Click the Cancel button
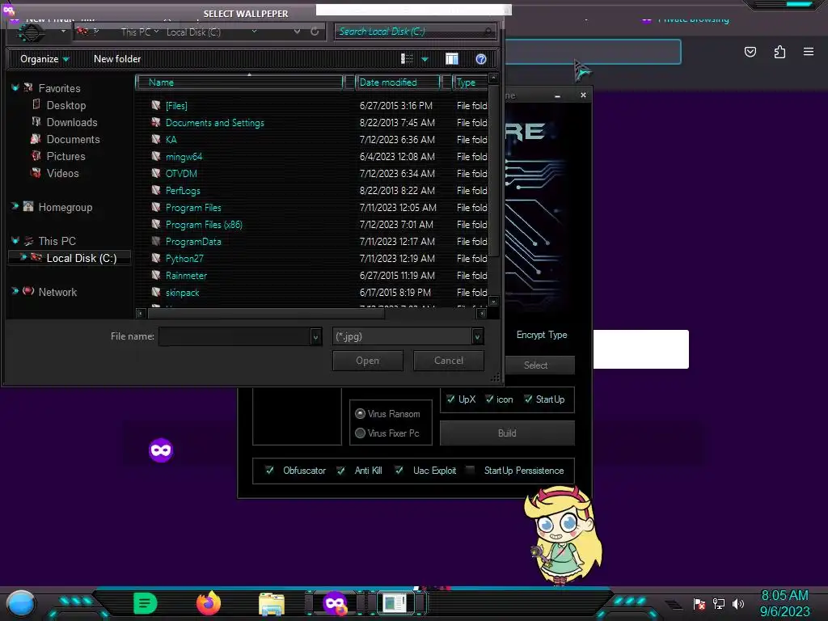This screenshot has width=828, height=621. click(449, 361)
